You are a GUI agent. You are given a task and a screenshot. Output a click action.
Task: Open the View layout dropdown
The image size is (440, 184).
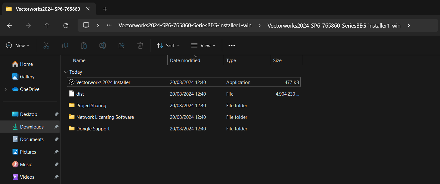pyautogui.click(x=203, y=45)
